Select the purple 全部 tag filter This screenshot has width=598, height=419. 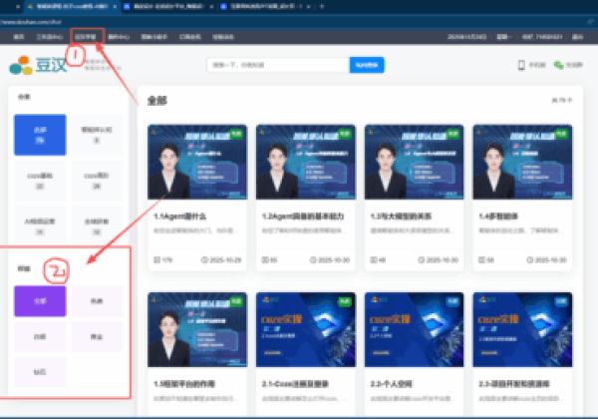[40, 301]
